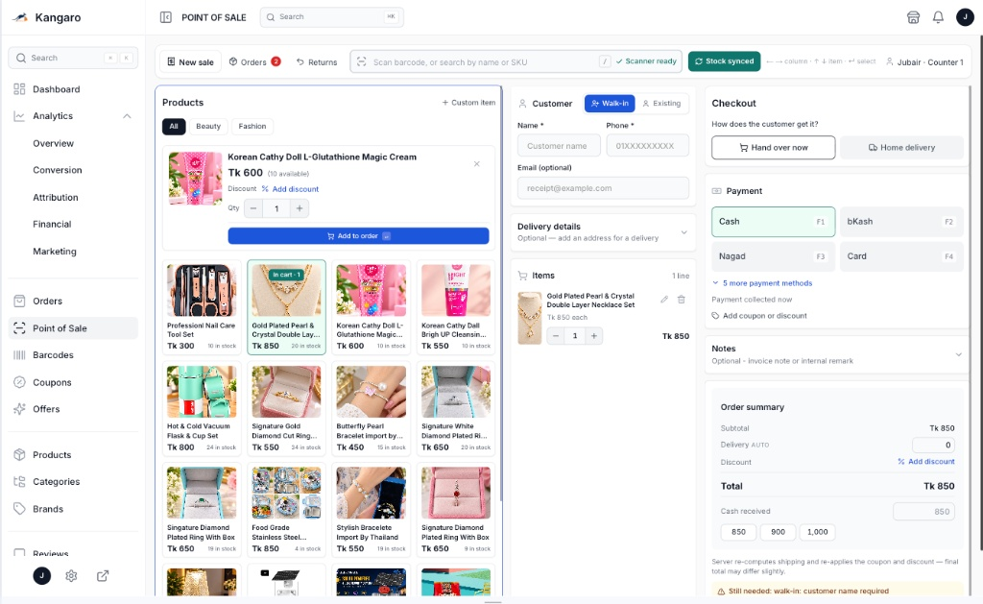Choose Home delivery option
The image size is (983, 604).
pos(901,147)
